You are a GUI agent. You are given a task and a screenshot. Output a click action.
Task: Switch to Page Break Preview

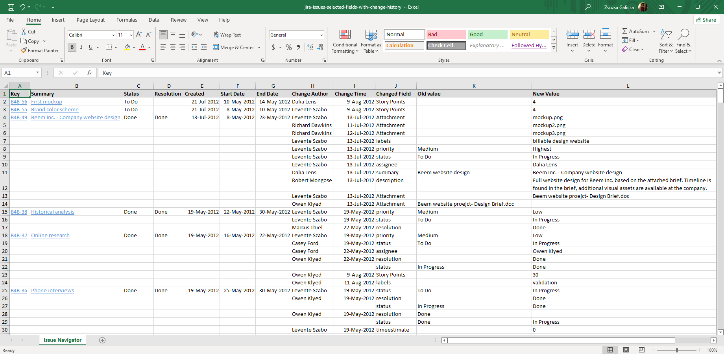tap(642, 350)
